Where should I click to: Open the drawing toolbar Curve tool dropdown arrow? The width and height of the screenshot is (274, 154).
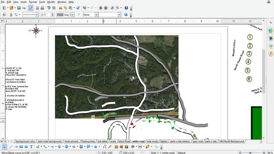pyautogui.click(x=41, y=147)
